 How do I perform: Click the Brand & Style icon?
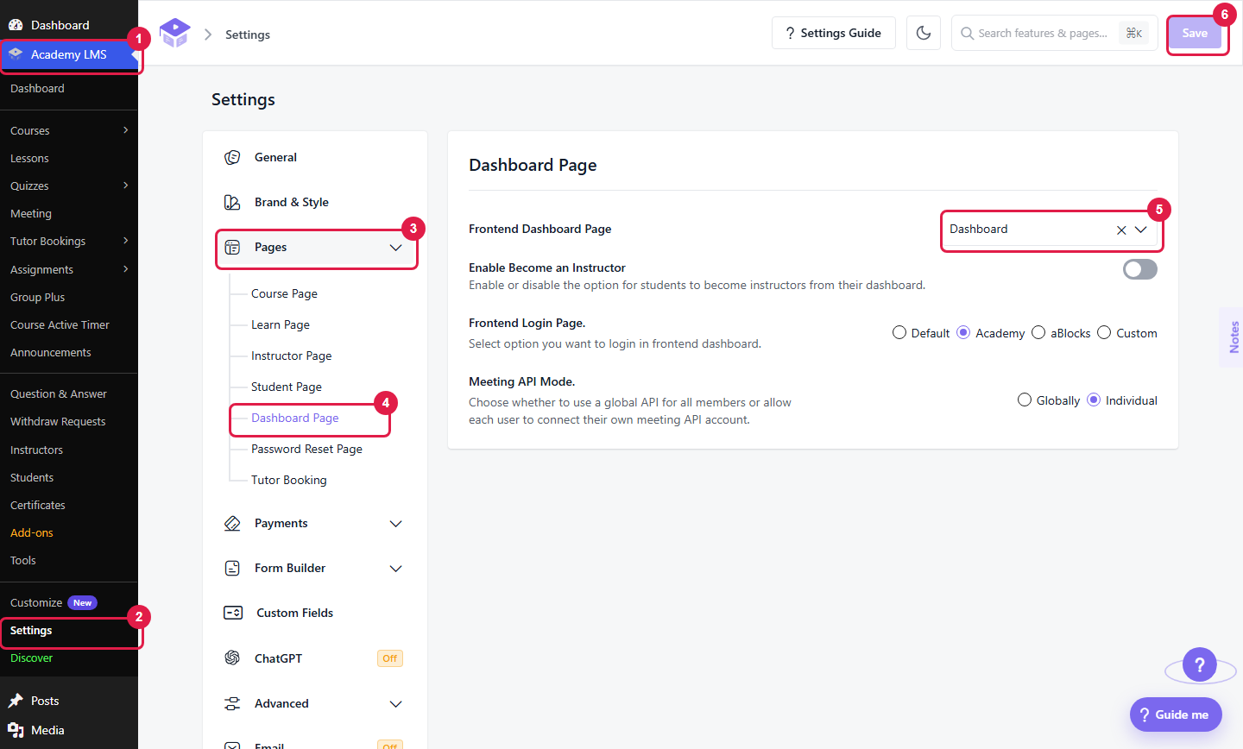pos(232,202)
